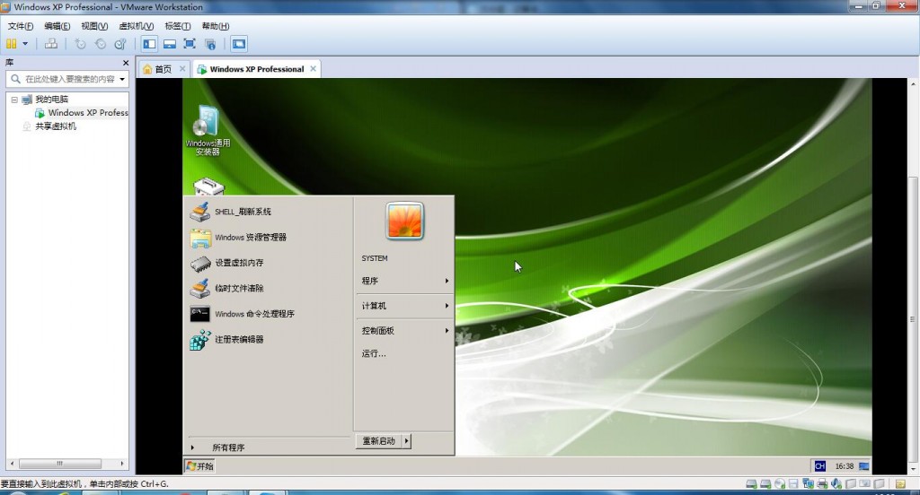The image size is (920, 495).
Task: Toggle the console view toolbar icon
Action: click(239, 43)
